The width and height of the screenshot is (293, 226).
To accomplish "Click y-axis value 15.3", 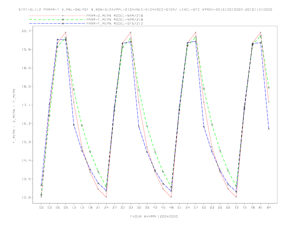I will [27, 142].
